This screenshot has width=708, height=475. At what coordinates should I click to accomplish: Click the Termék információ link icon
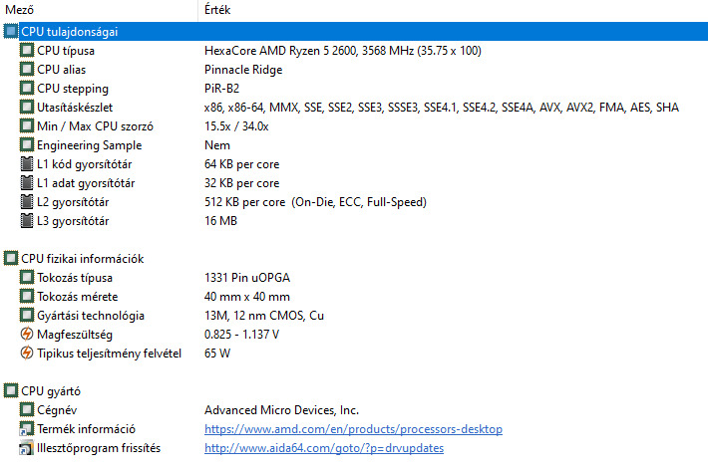27,429
